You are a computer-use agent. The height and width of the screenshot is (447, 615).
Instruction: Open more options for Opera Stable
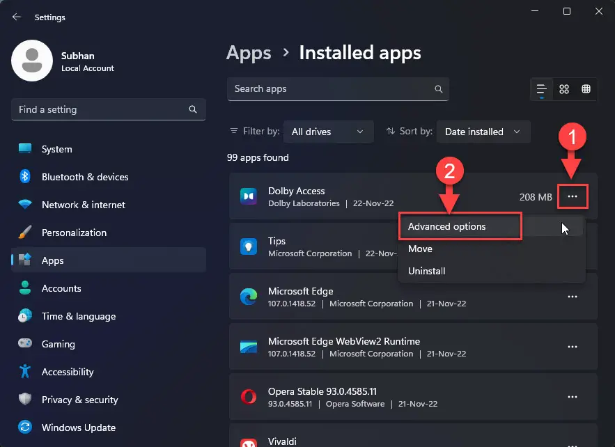[x=573, y=397]
